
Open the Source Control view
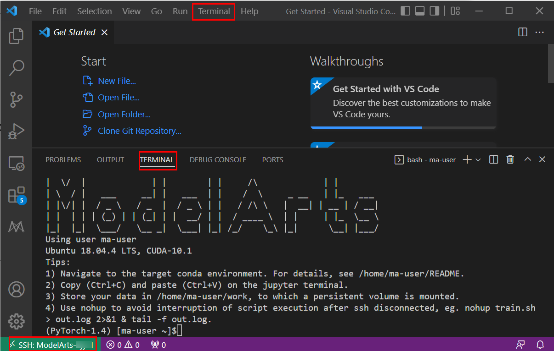pyautogui.click(x=16, y=99)
